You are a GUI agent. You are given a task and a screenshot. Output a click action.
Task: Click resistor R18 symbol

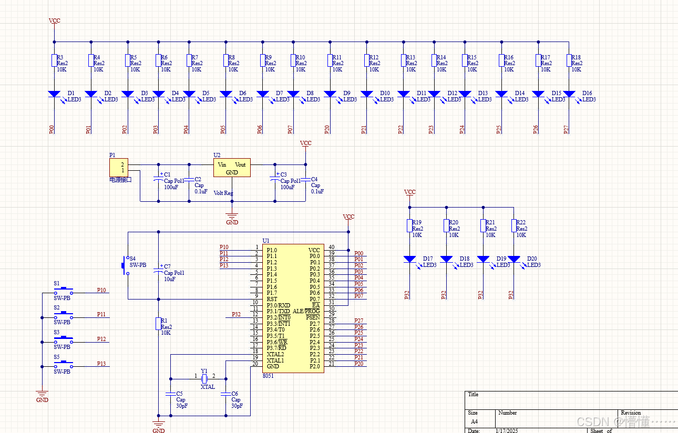[569, 60]
